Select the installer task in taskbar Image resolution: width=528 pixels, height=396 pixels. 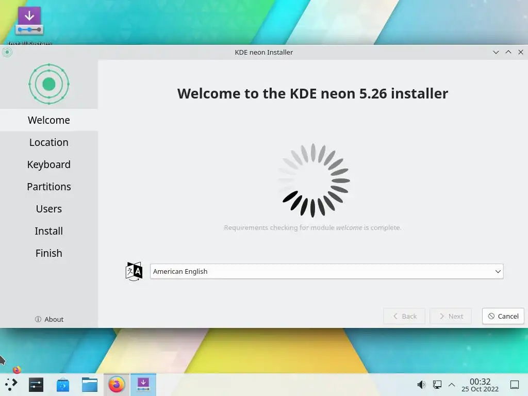click(x=143, y=385)
